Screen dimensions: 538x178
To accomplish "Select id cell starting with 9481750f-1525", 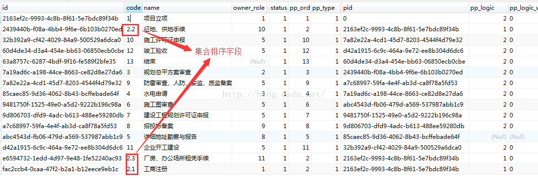I will pyautogui.click(x=62, y=105).
